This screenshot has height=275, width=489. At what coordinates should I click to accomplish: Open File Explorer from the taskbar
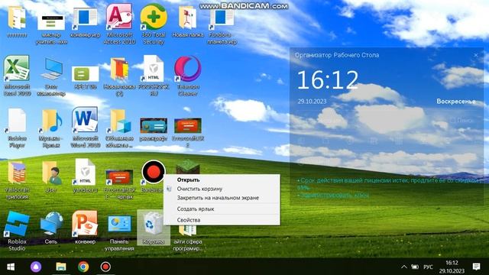click(61, 267)
